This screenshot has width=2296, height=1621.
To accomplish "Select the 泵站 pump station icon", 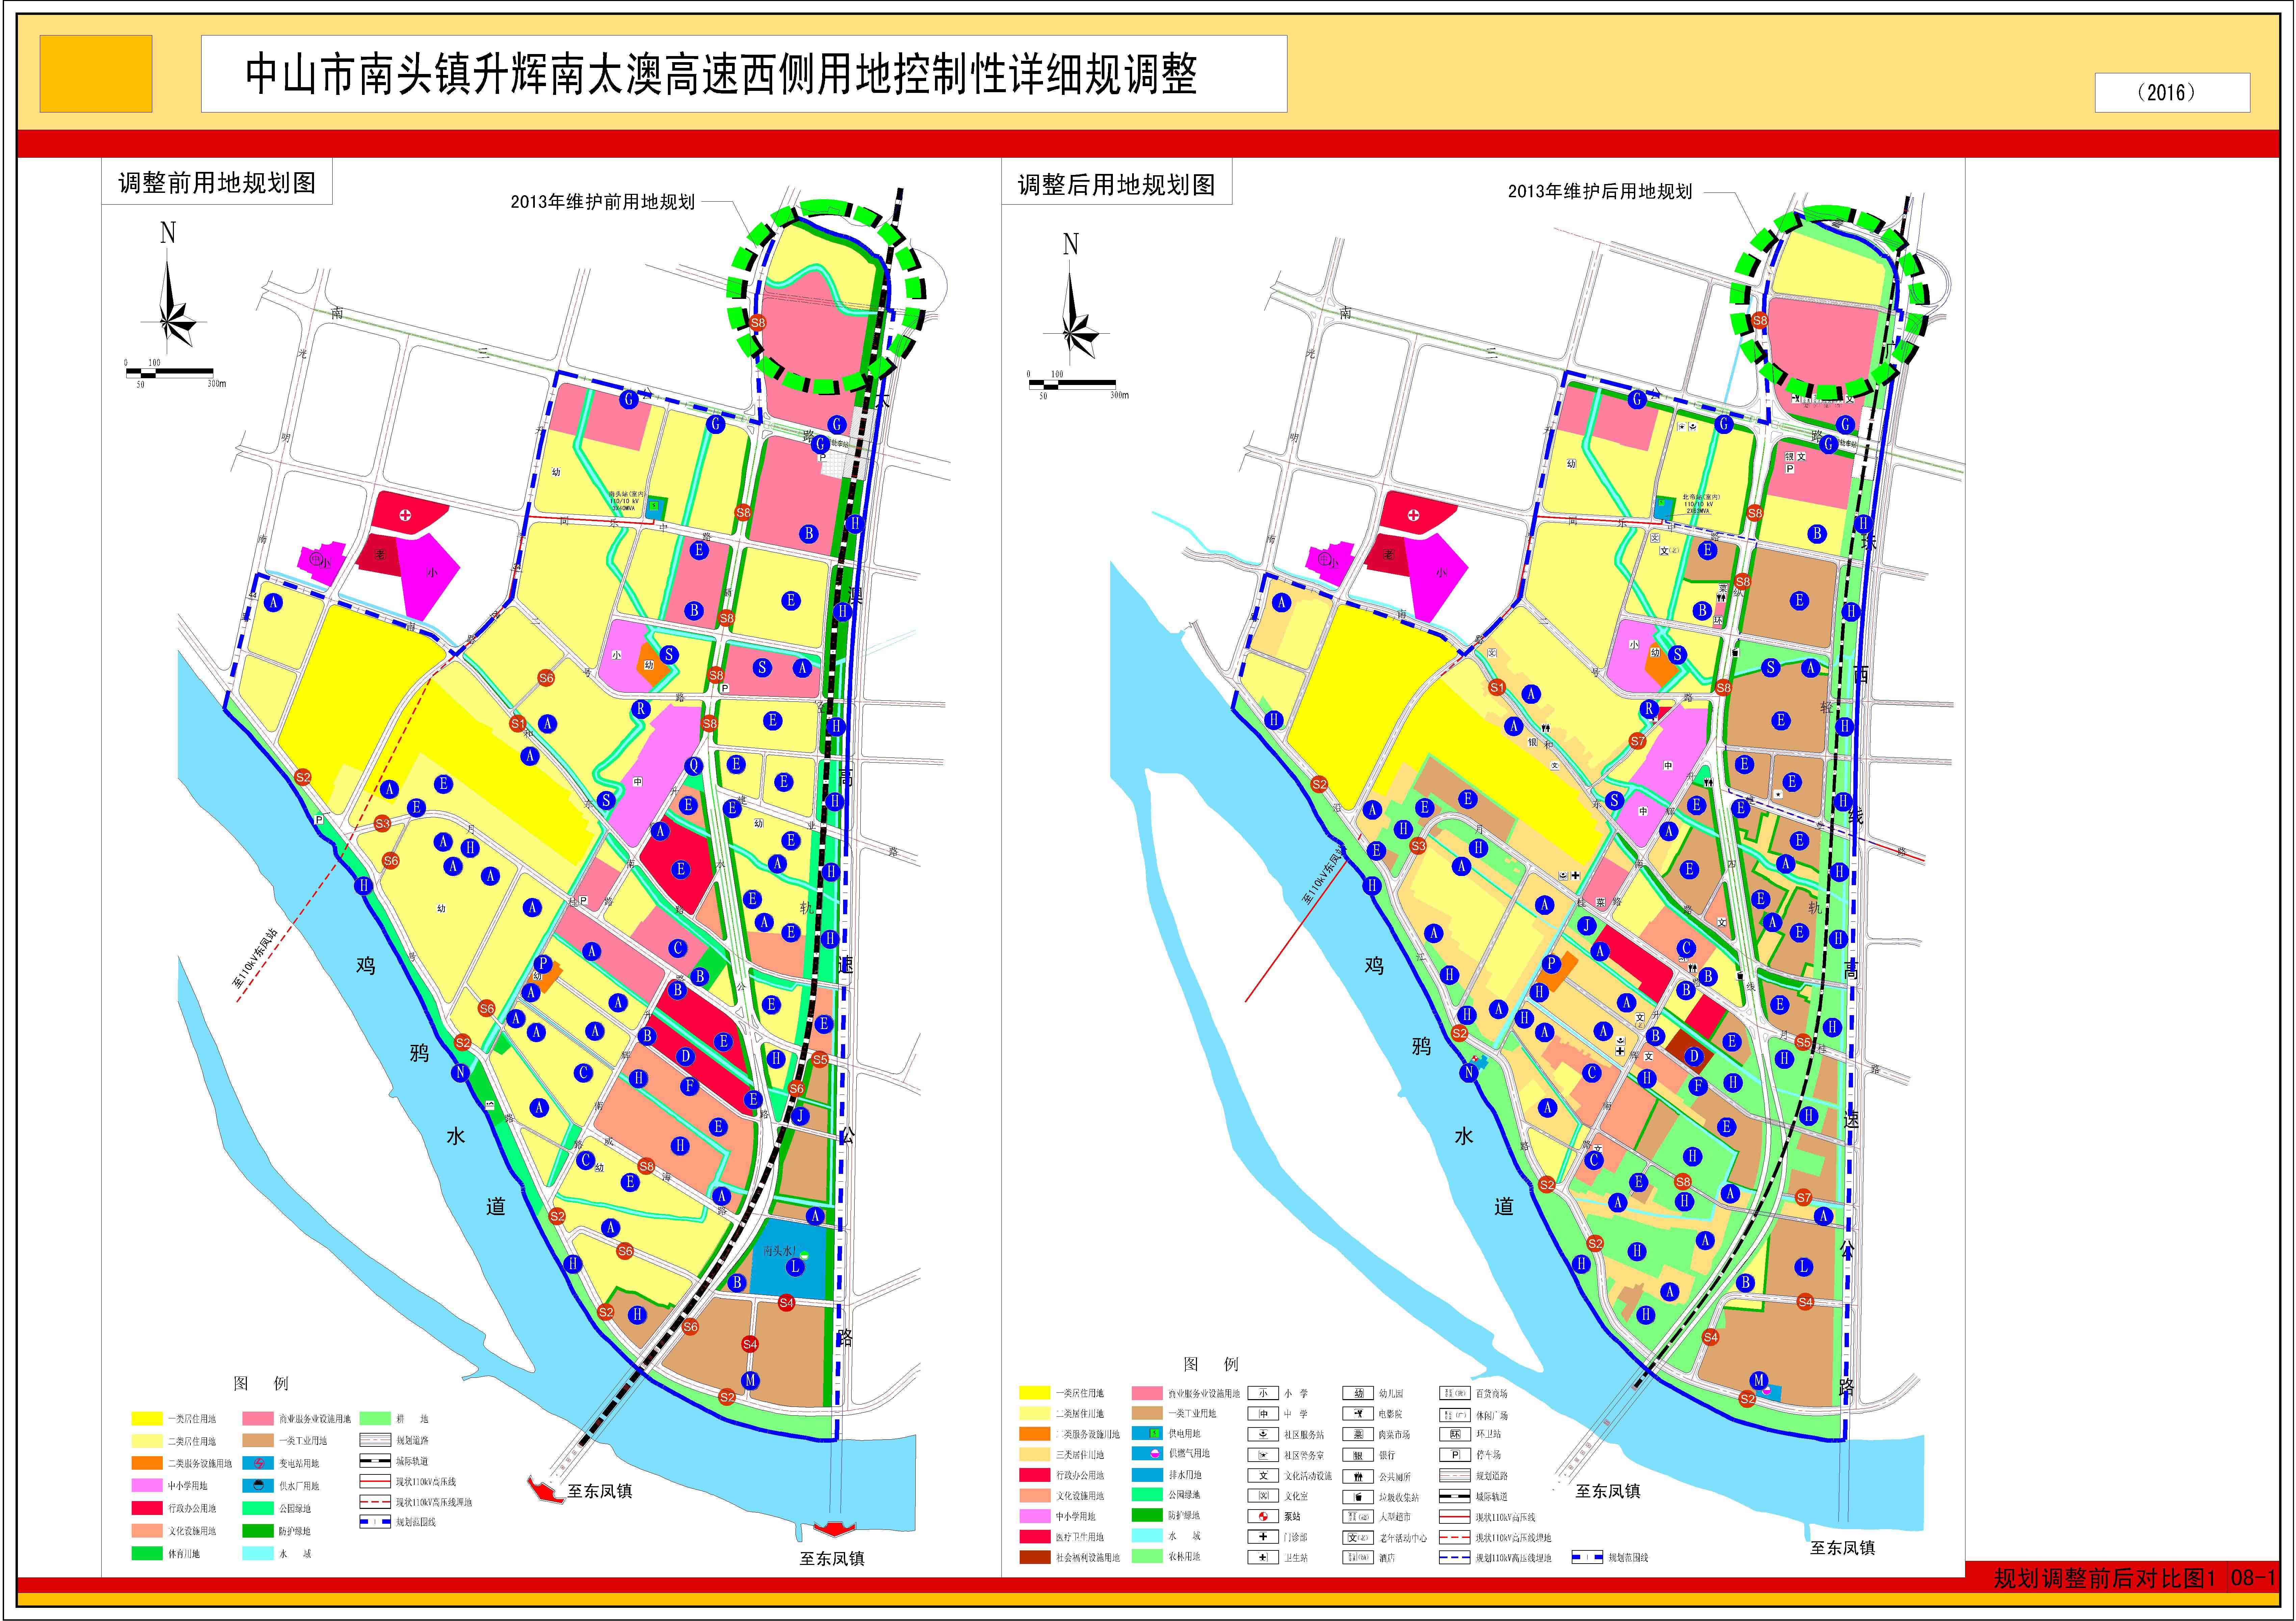I will (x=1263, y=1516).
